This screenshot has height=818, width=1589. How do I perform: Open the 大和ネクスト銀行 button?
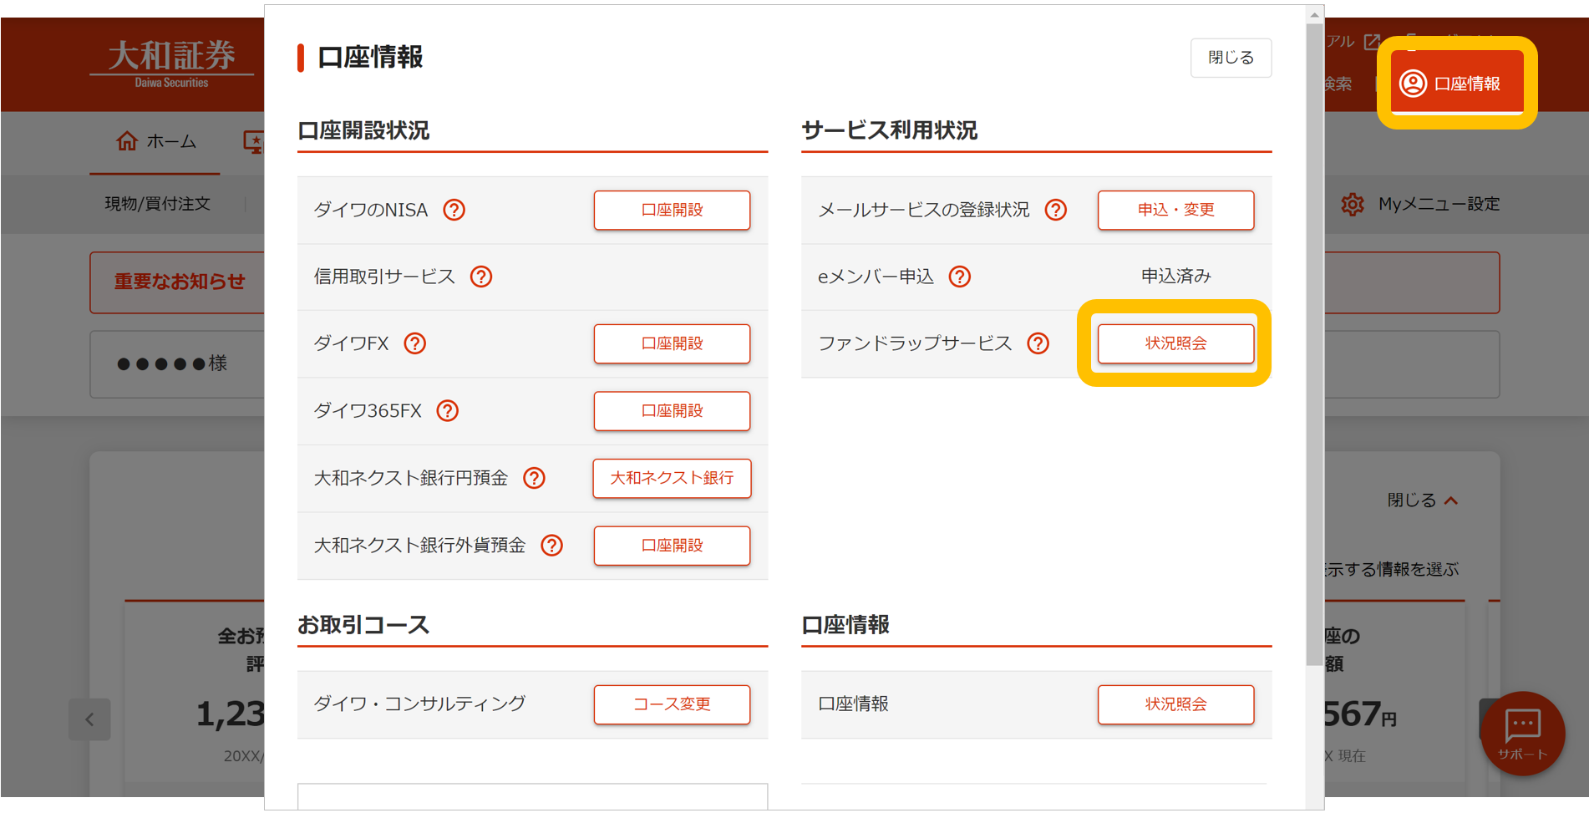pyautogui.click(x=672, y=478)
